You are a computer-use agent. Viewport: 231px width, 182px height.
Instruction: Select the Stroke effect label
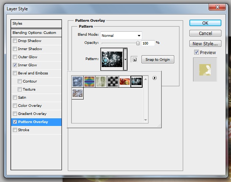24,130
